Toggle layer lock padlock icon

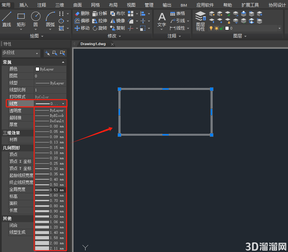222,28
